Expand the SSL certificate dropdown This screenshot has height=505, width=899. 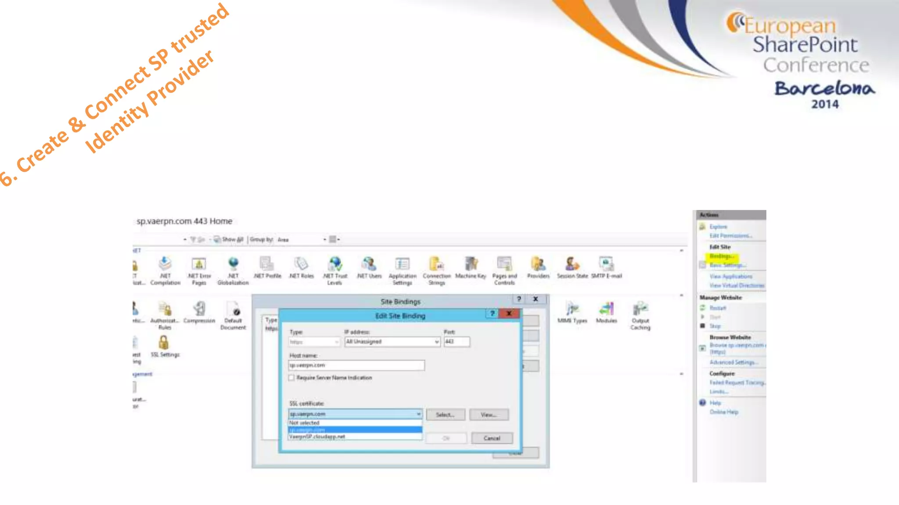(418, 414)
